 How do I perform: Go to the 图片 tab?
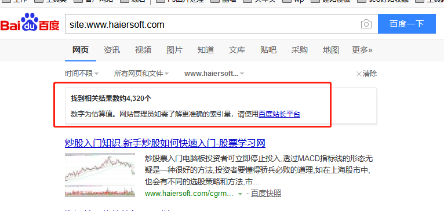174,50
